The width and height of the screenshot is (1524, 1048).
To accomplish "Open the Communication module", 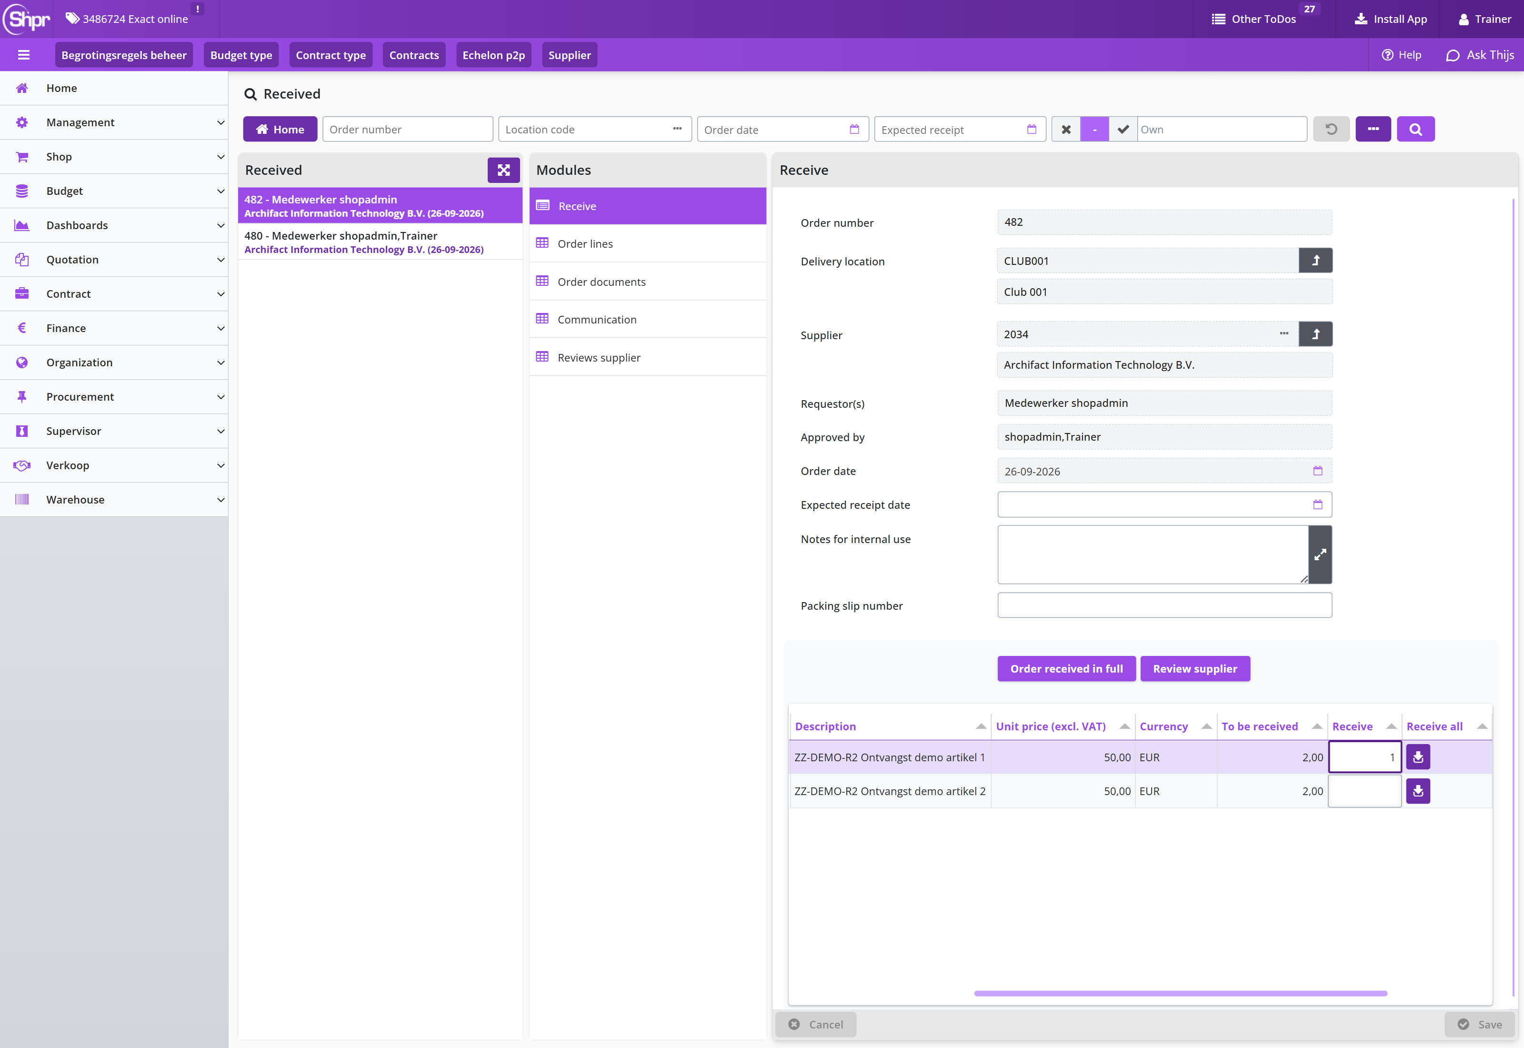I will click(648, 320).
